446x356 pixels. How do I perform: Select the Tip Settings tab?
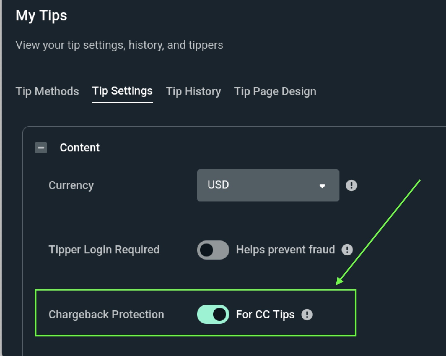(122, 91)
